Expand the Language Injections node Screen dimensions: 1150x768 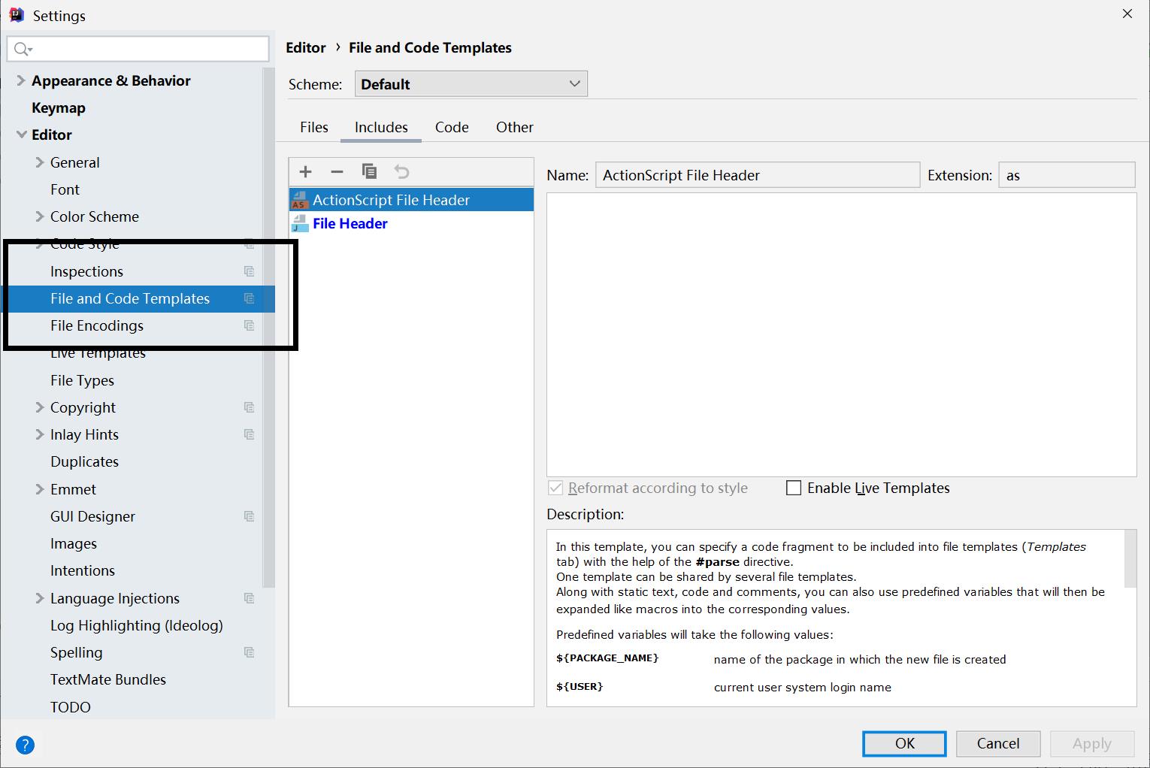pyautogui.click(x=40, y=598)
